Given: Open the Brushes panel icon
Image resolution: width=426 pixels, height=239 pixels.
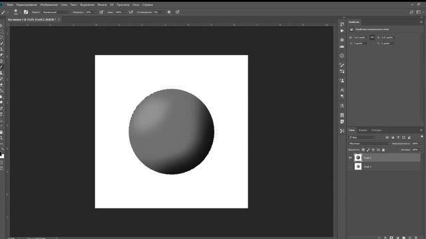Looking at the screenshot, I should (342, 65).
